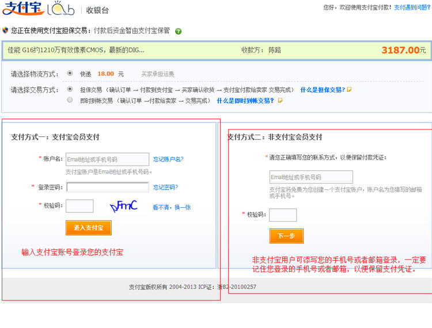
Task: Click the 买家承担运费 note
Action: coord(158,74)
